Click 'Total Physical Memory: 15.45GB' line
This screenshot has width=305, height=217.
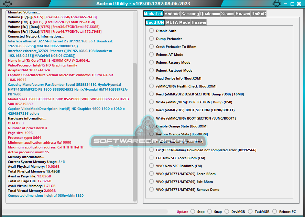point(34,172)
